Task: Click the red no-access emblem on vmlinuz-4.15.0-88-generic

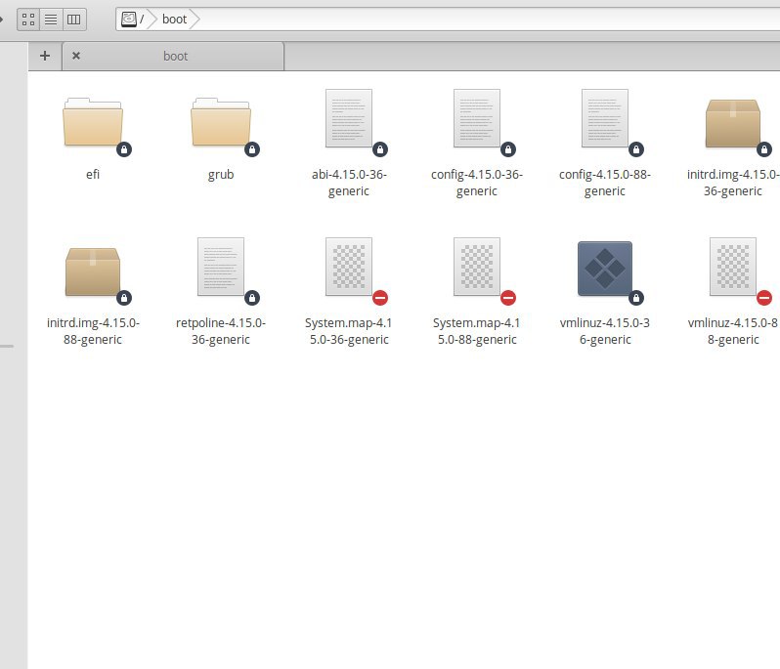Action: 764,298
